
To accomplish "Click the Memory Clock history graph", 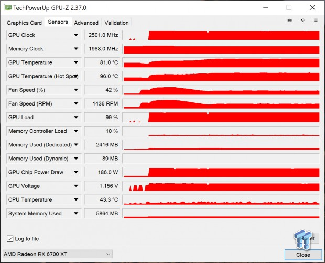I will [221, 49].
